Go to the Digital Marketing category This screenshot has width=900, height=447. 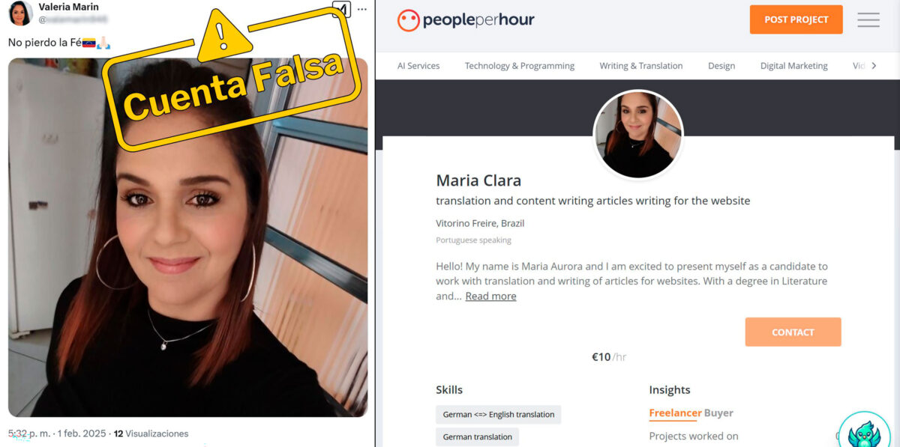[x=794, y=66]
